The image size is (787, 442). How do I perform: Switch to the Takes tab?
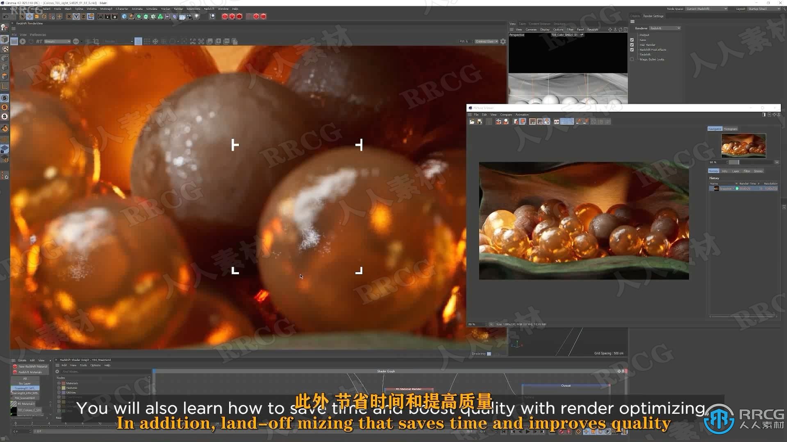coord(522,24)
